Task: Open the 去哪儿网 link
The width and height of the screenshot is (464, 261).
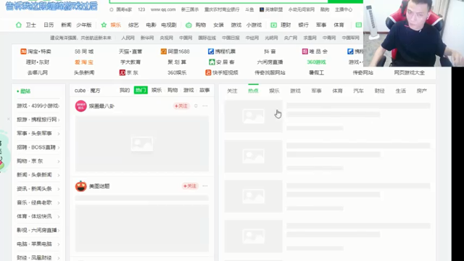Action: tap(38, 72)
